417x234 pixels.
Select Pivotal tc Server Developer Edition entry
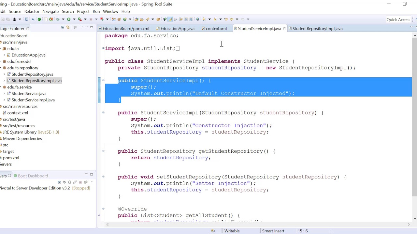(45, 188)
